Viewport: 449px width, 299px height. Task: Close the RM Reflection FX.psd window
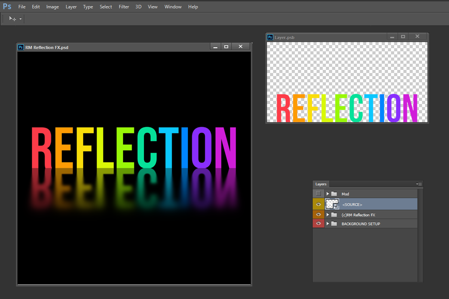(241, 47)
